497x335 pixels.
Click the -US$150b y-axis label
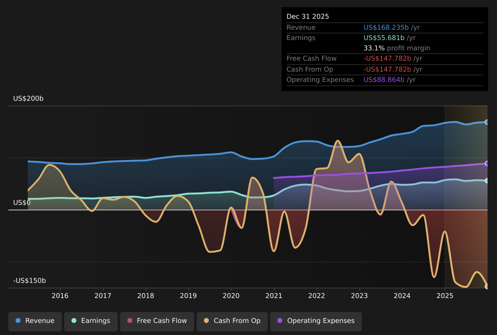29,280
